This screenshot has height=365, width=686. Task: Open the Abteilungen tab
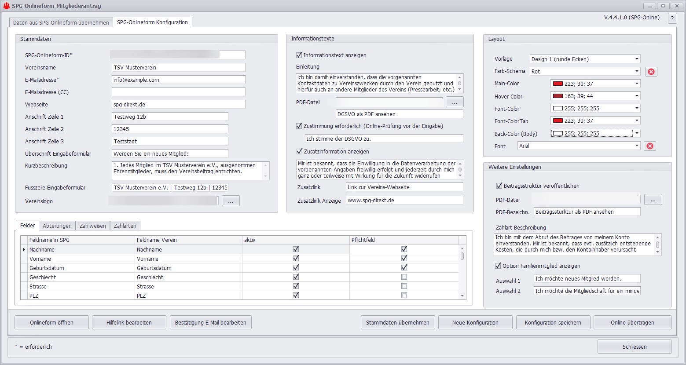pos(57,226)
